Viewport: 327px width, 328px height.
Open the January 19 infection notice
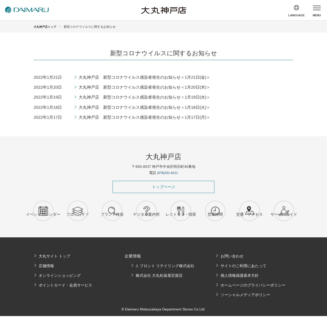[x=144, y=97]
